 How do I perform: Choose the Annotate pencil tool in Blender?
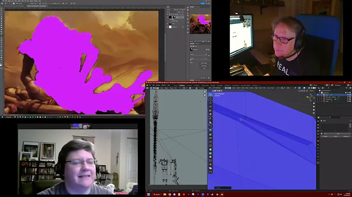click(210, 118)
